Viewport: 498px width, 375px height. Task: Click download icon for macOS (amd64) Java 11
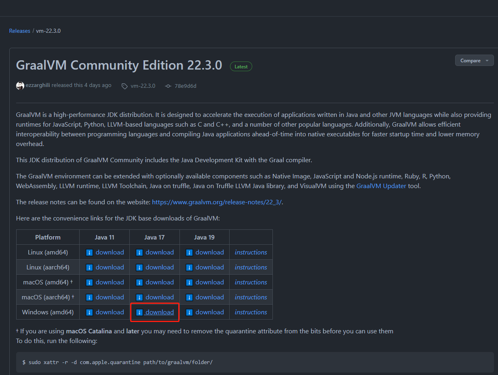pos(90,282)
